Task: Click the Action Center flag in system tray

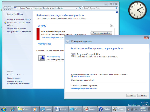Action: [x=128, y=109]
